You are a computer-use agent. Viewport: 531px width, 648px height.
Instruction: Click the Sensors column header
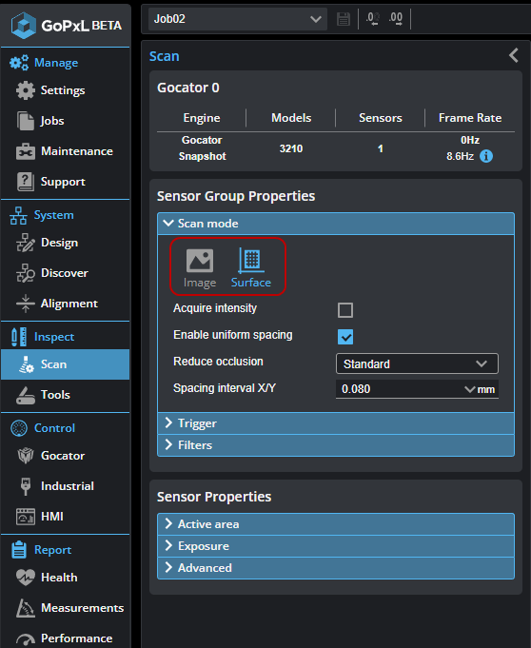381,118
